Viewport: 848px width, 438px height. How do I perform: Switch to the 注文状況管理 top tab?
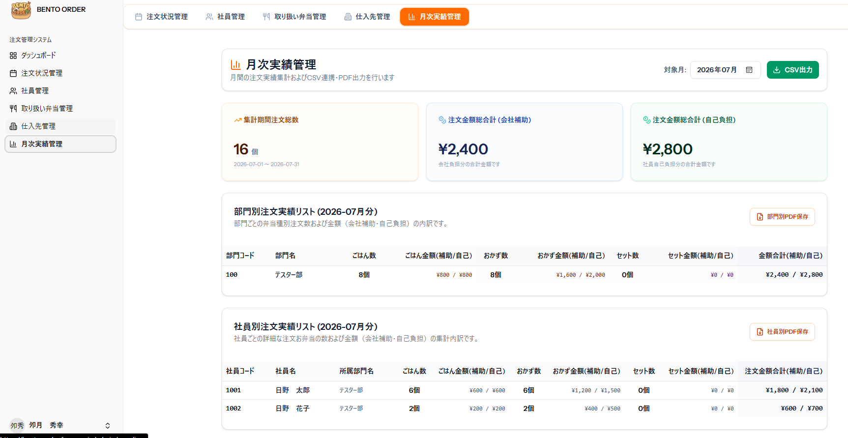point(162,17)
